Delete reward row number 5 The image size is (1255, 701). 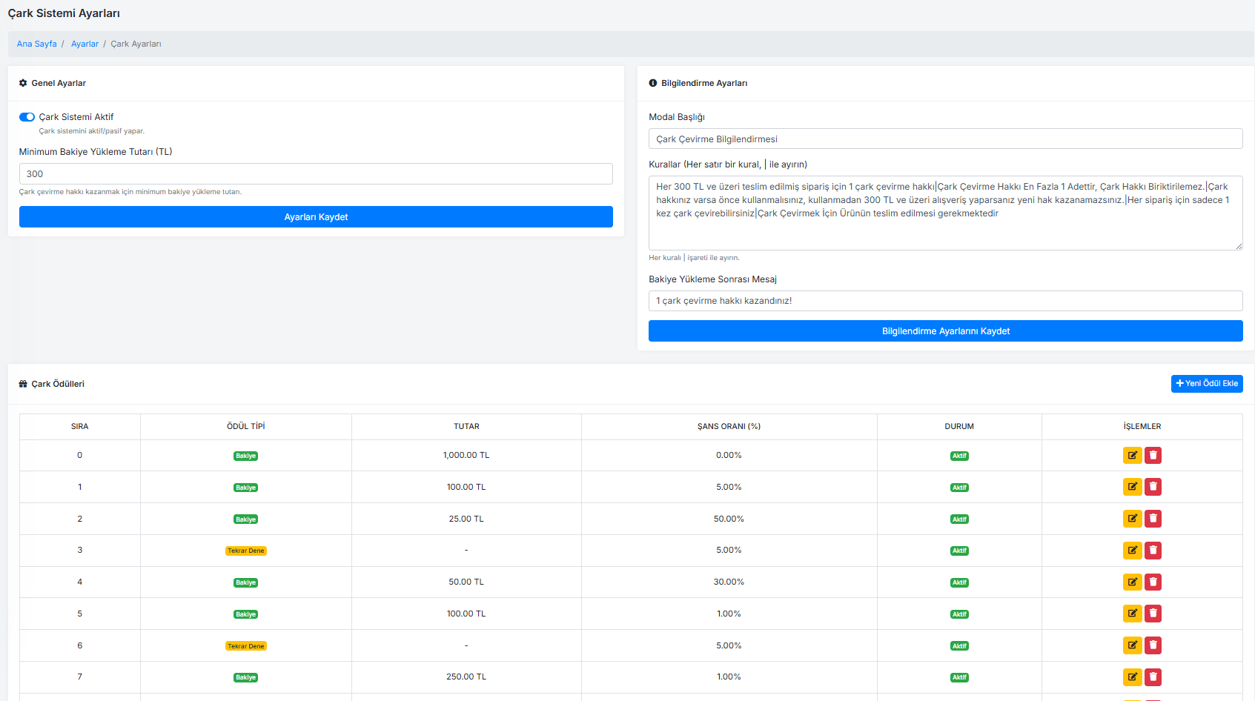click(x=1153, y=614)
